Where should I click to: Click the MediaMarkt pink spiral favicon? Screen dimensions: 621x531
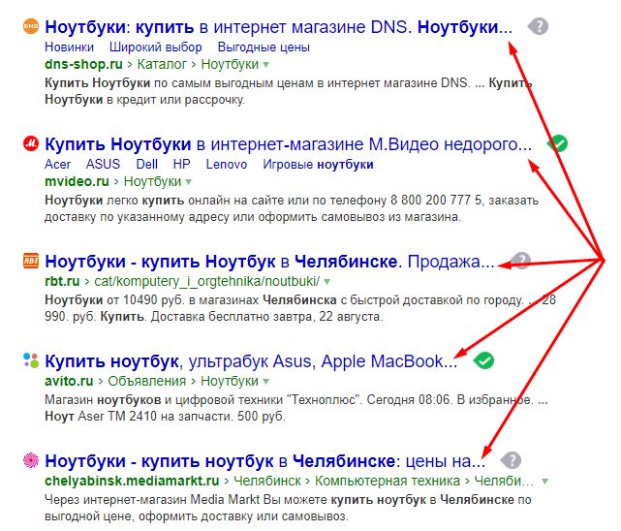(x=31, y=460)
